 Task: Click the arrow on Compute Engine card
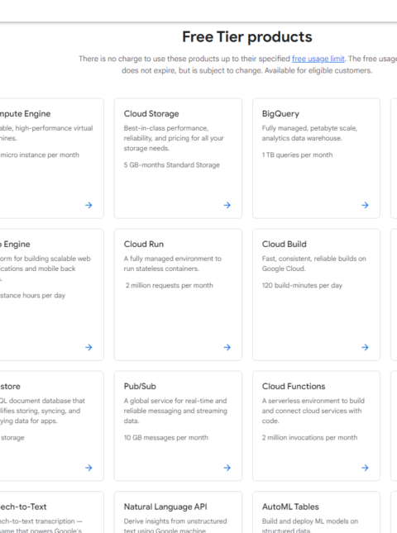(88, 205)
